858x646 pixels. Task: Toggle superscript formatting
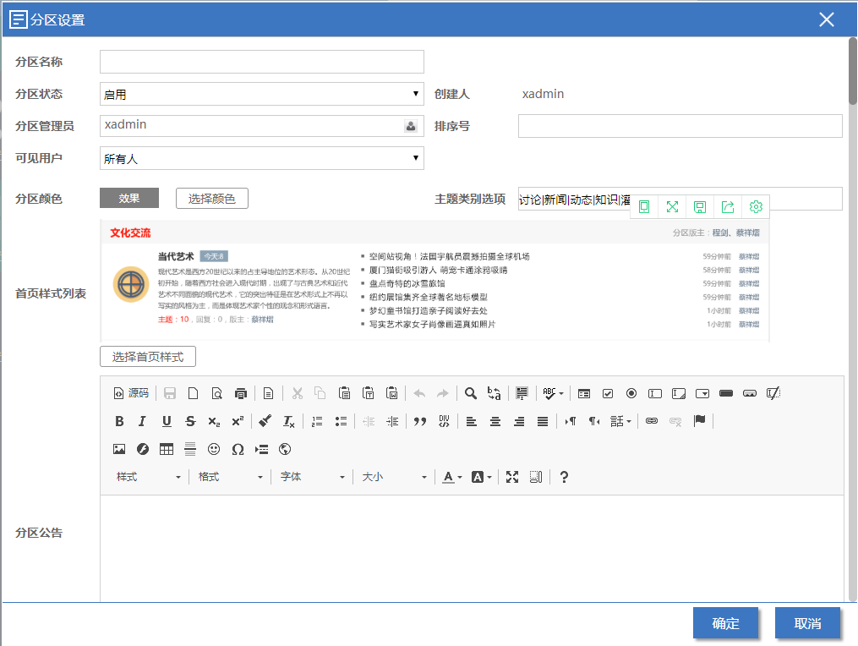pos(238,421)
